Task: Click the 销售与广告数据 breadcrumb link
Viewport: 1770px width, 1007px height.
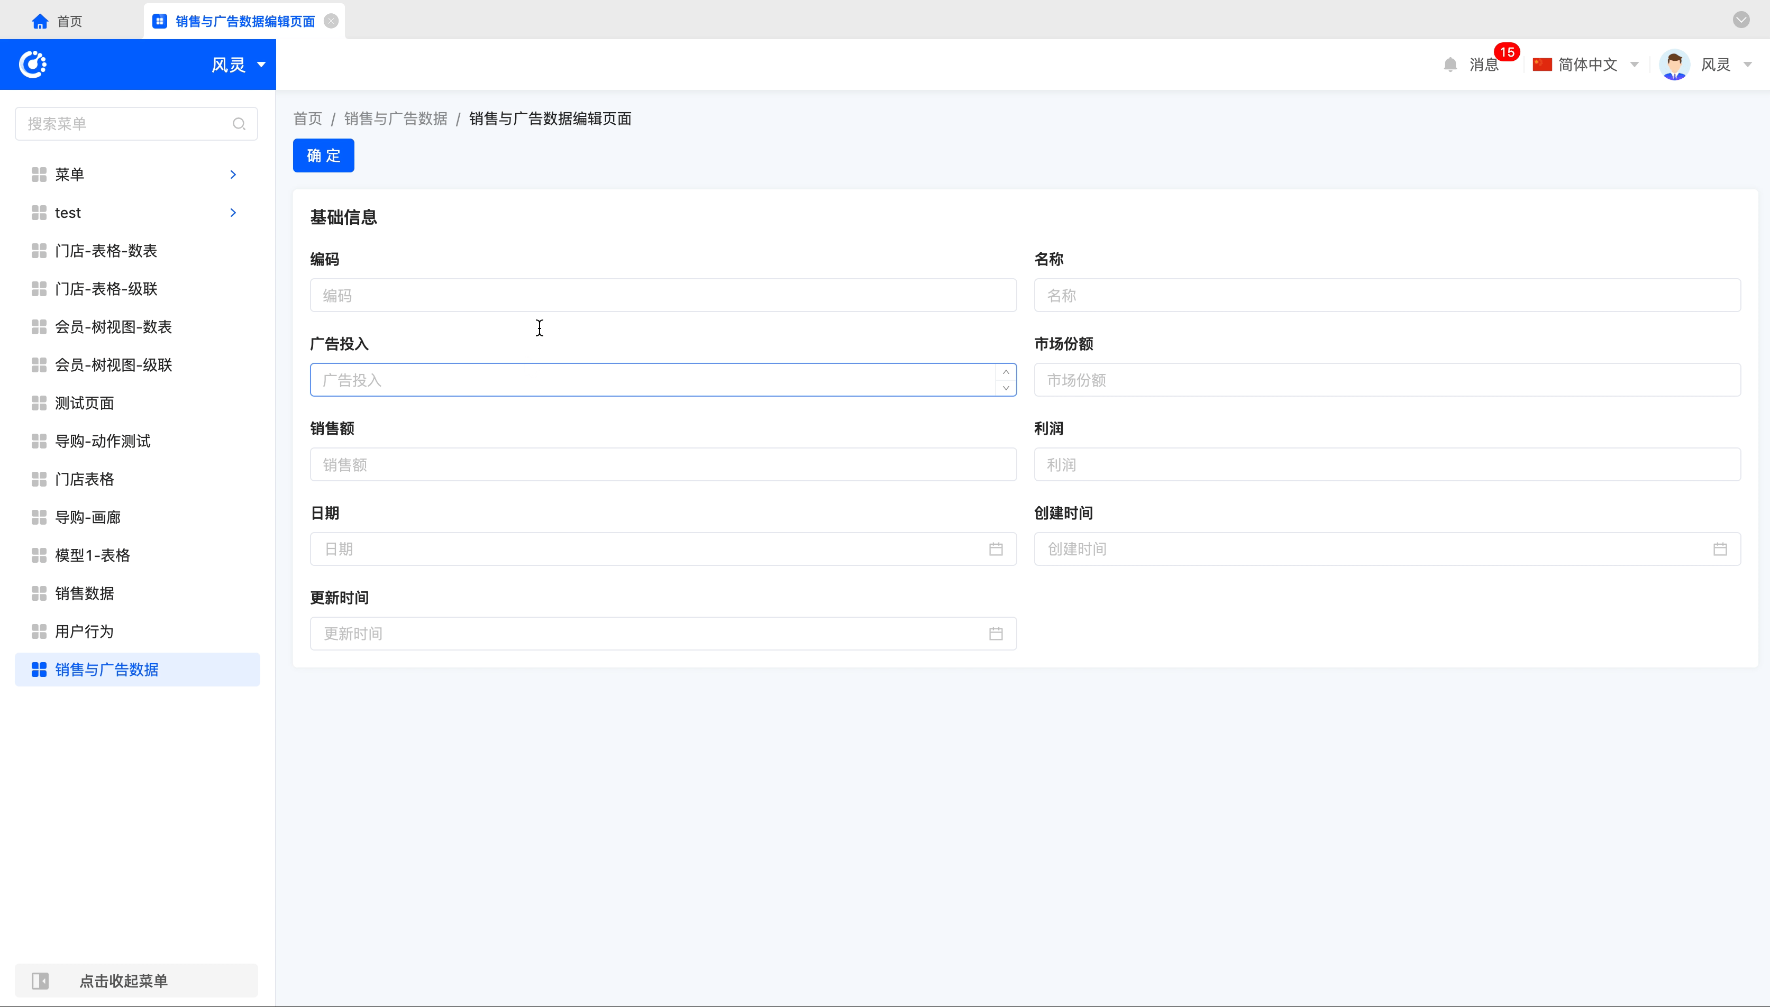Action: click(x=396, y=119)
